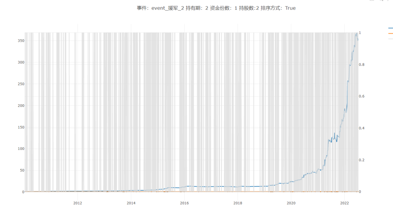The width and height of the screenshot is (393, 214).
Task: Click the 0.4 tick on right y-axis
Action: click(x=362, y=128)
